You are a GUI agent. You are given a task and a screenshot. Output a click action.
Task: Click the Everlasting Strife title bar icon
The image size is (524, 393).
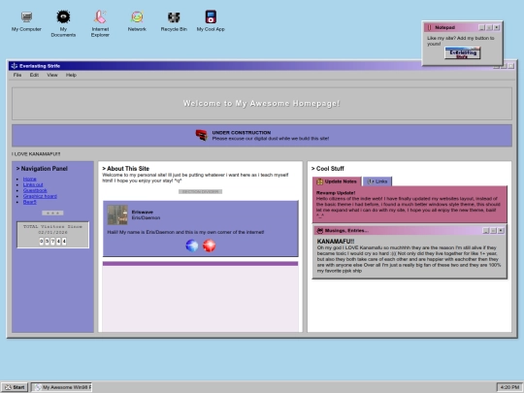point(15,66)
